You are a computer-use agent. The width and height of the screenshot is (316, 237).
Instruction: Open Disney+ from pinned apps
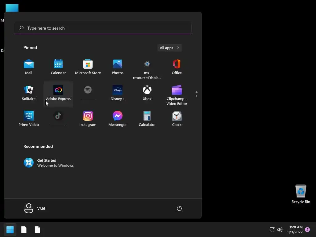[x=118, y=93]
